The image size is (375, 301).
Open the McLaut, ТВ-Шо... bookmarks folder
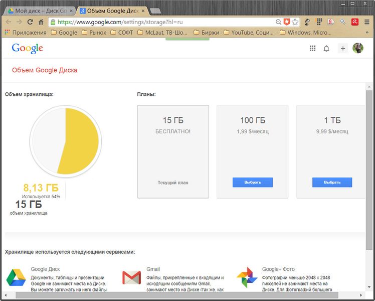[162, 32]
